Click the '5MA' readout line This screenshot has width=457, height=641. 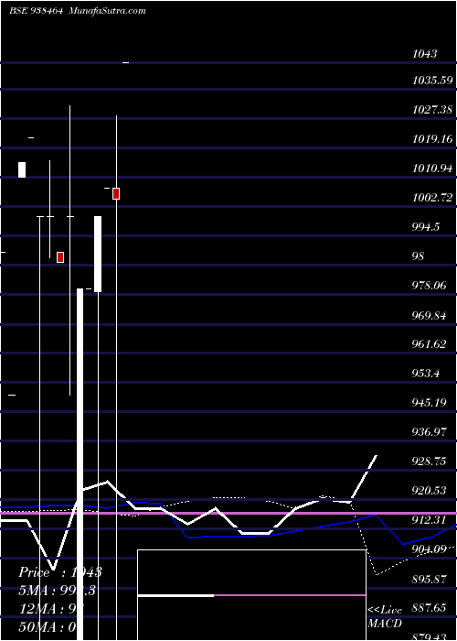coord(58,591)
